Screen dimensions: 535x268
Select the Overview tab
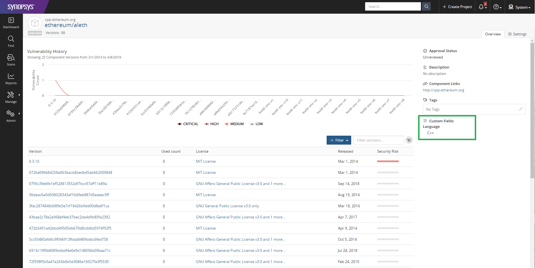[x=493, y=34]
